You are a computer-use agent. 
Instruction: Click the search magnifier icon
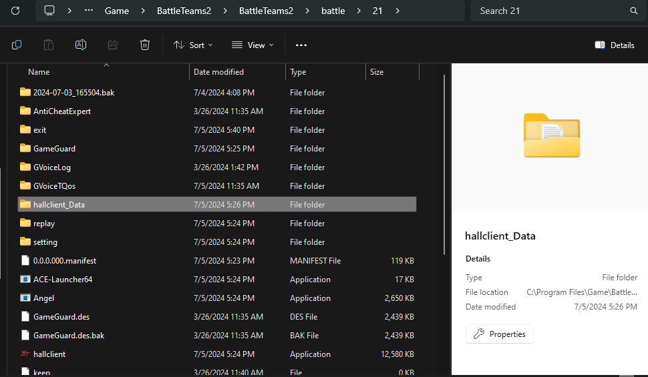pos(633,11)
